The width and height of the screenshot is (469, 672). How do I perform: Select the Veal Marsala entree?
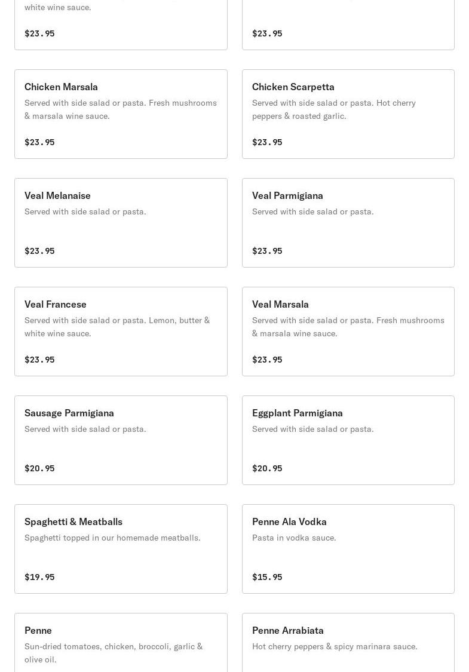[x=348, y=332]
